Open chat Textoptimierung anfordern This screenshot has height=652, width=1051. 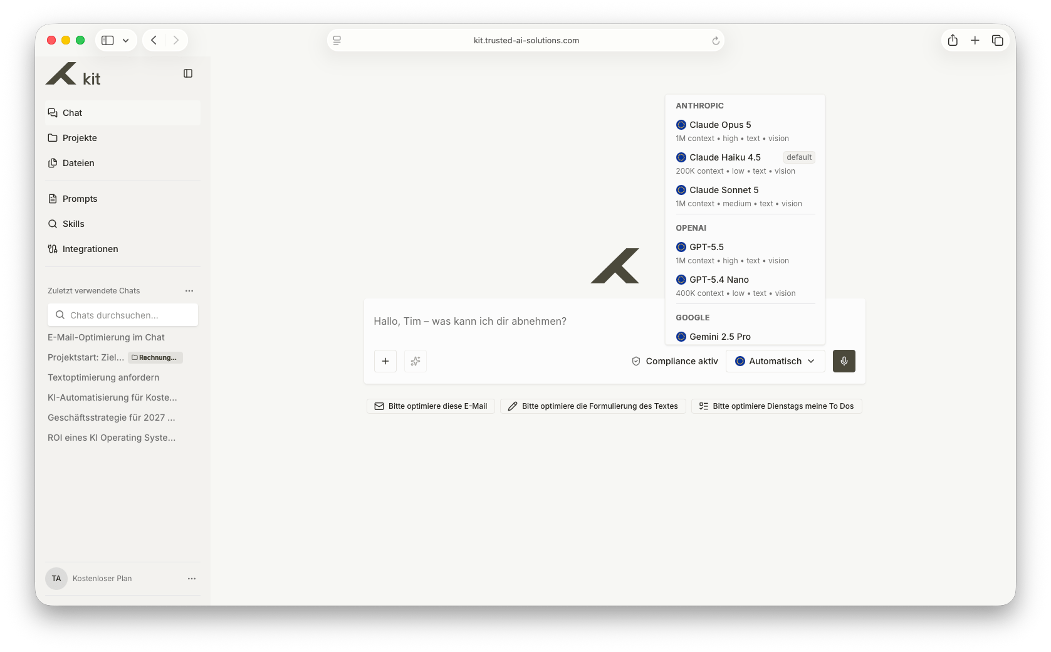(x=103, y=377)
